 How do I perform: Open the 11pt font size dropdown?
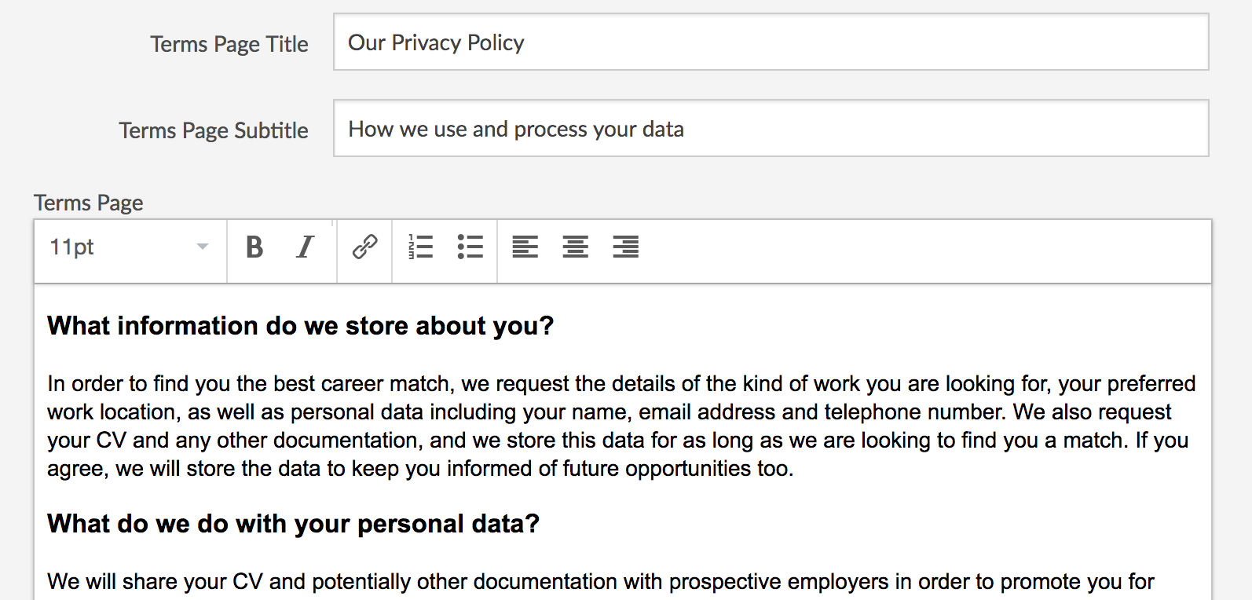click(118, 247)
